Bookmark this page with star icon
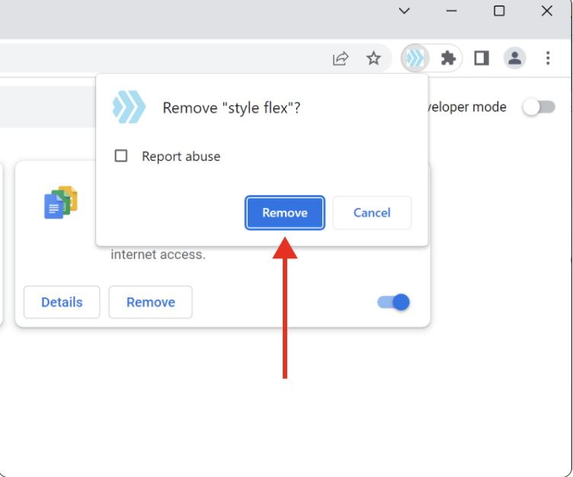The width and height of the screenshot is (573, 477). (373, 58)
